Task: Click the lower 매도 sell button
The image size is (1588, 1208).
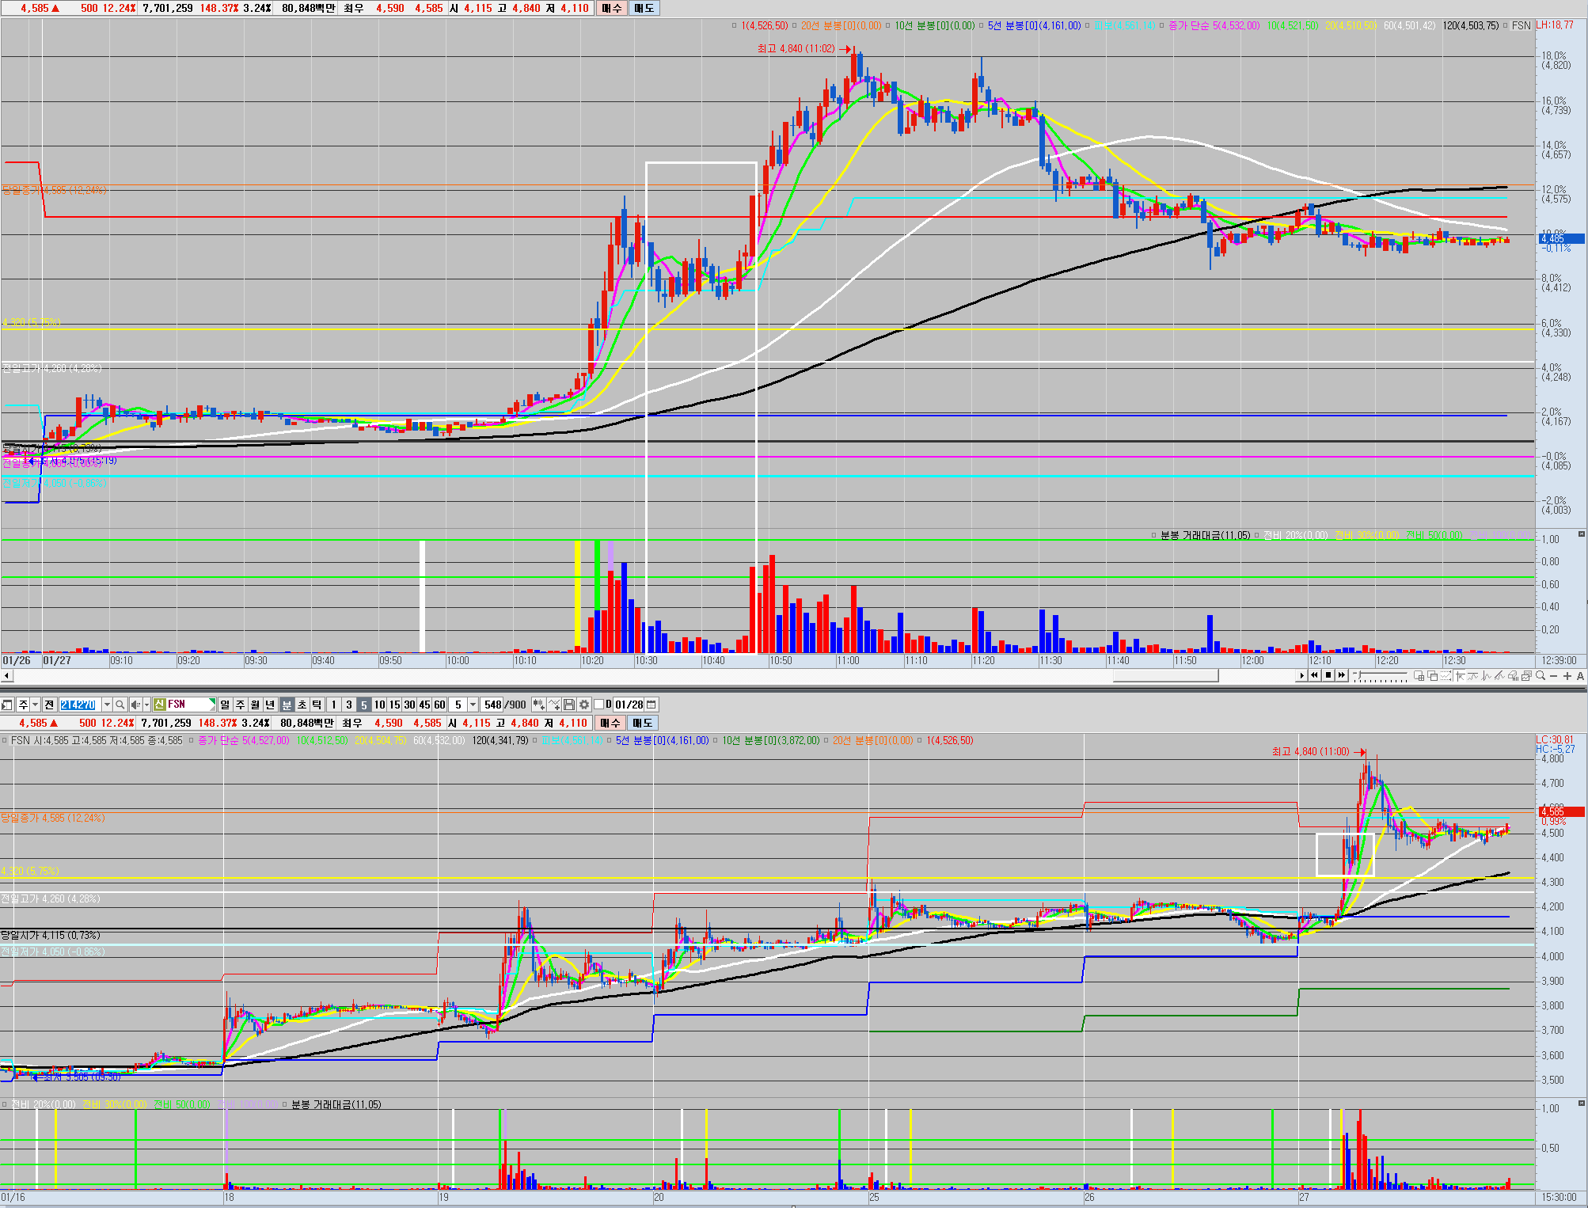Action: (642, 723)
